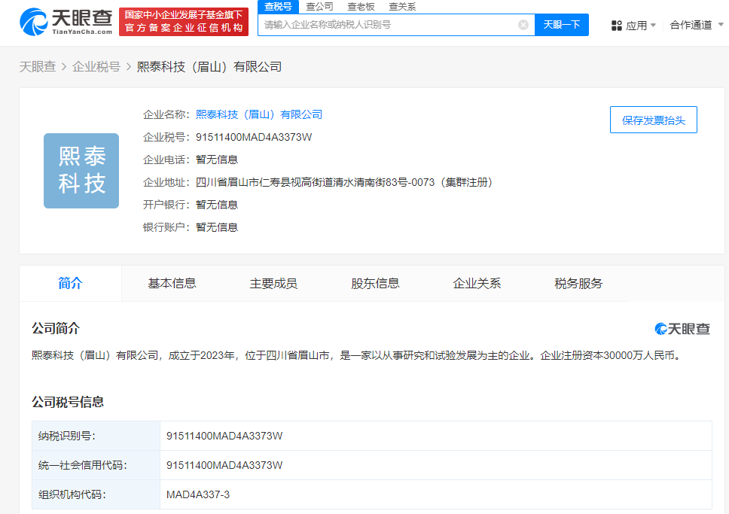
Task: Click the 天眼一下 search button
Action: (562, 25)
